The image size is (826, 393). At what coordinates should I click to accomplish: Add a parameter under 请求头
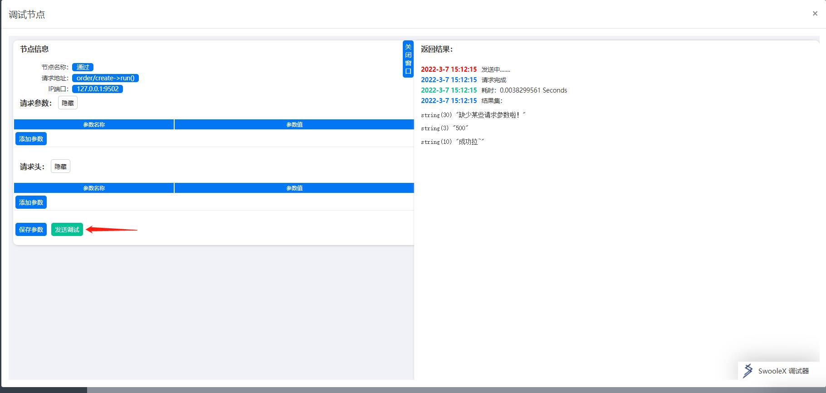[31, 202]
